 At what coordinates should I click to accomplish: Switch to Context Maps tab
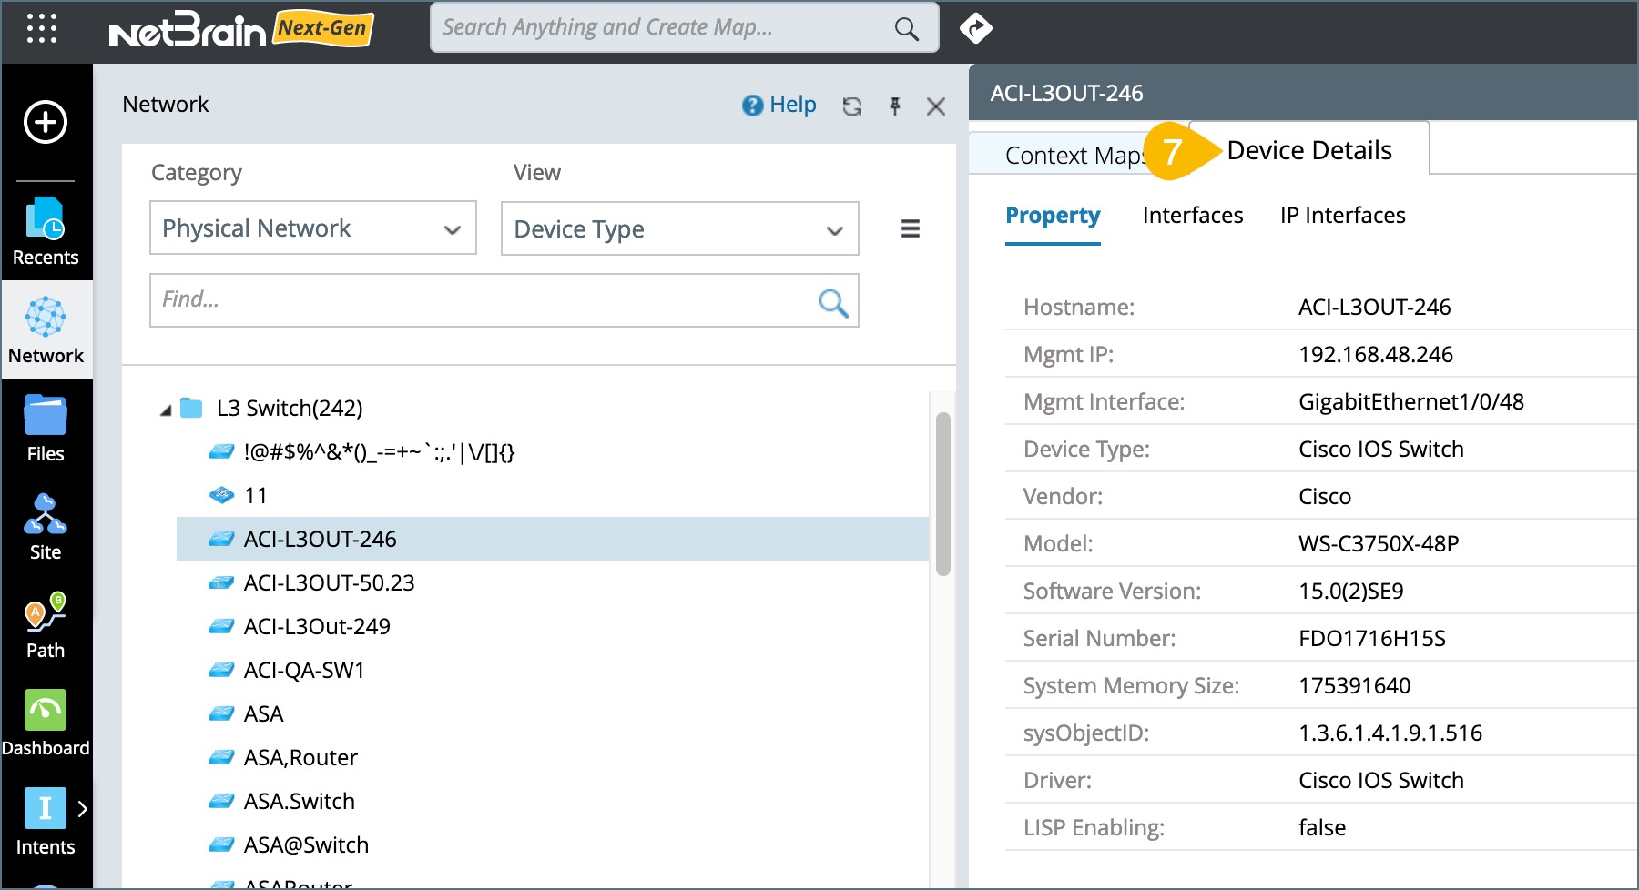(1074, 156)
